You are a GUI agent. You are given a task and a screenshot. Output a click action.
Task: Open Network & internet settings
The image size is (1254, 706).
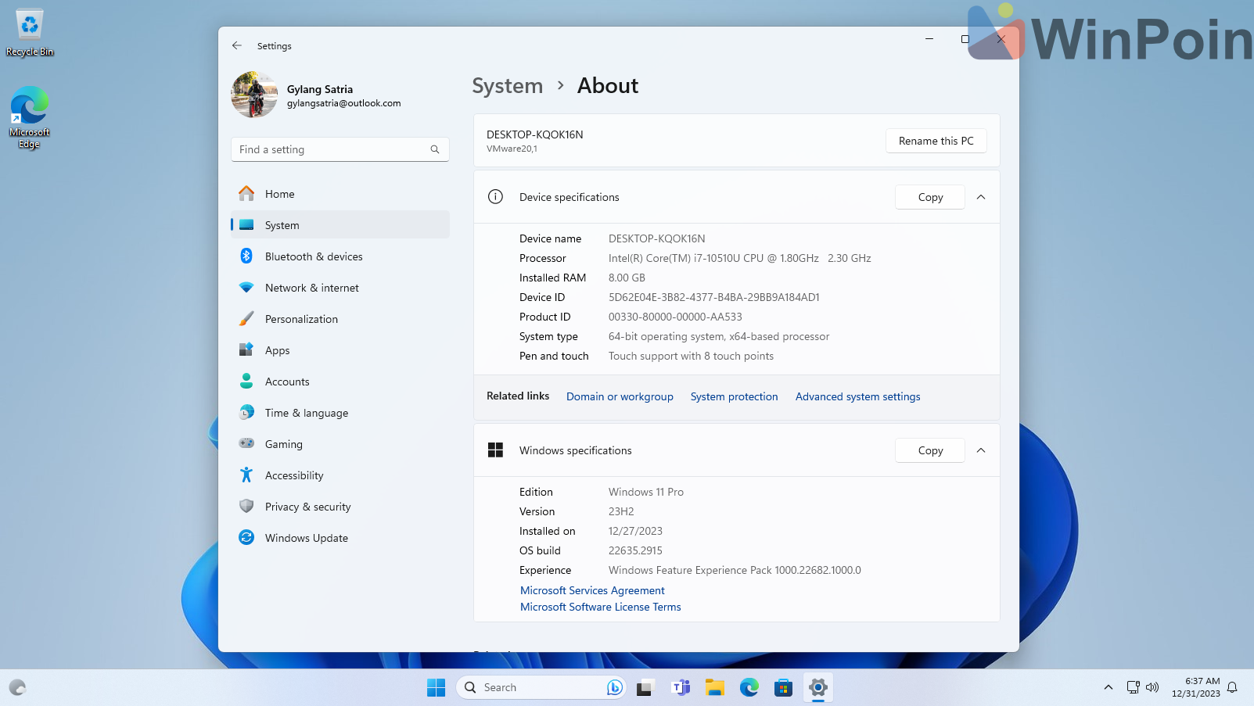click(311, 288)
